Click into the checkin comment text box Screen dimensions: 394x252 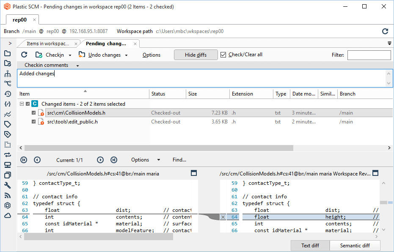point(202,78)
